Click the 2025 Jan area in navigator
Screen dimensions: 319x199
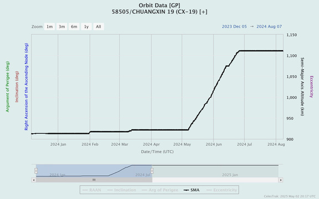tap(230, 175)
